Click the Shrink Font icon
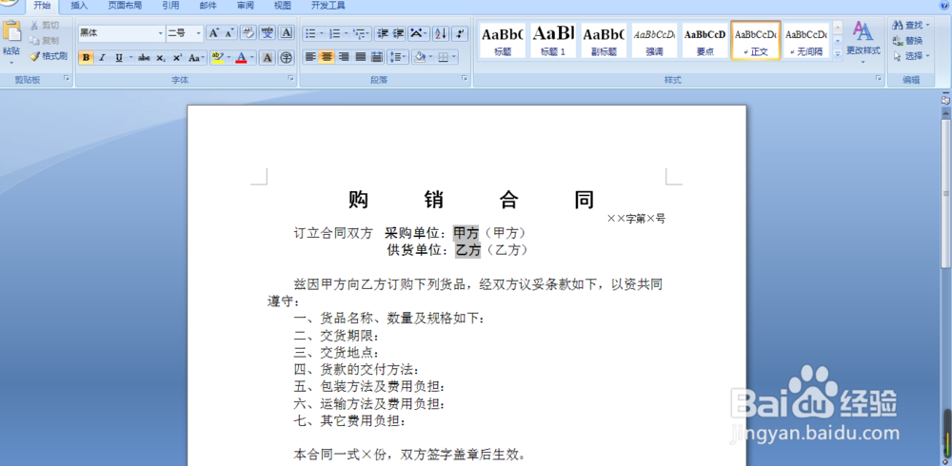The width and height of the screenshot is (952, 466). point(229,32)
